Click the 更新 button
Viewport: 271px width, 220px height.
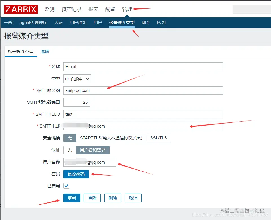coord(72,198)
